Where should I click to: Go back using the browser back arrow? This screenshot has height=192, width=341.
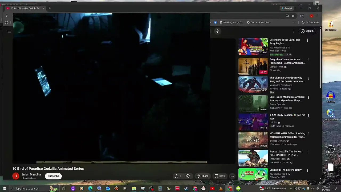(7, 16)
